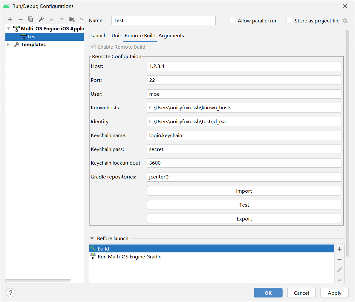Click the Knownhosts path field
The width and height of the screenshot is (355, 302).
pyautogui.click(x=244, y=108)
